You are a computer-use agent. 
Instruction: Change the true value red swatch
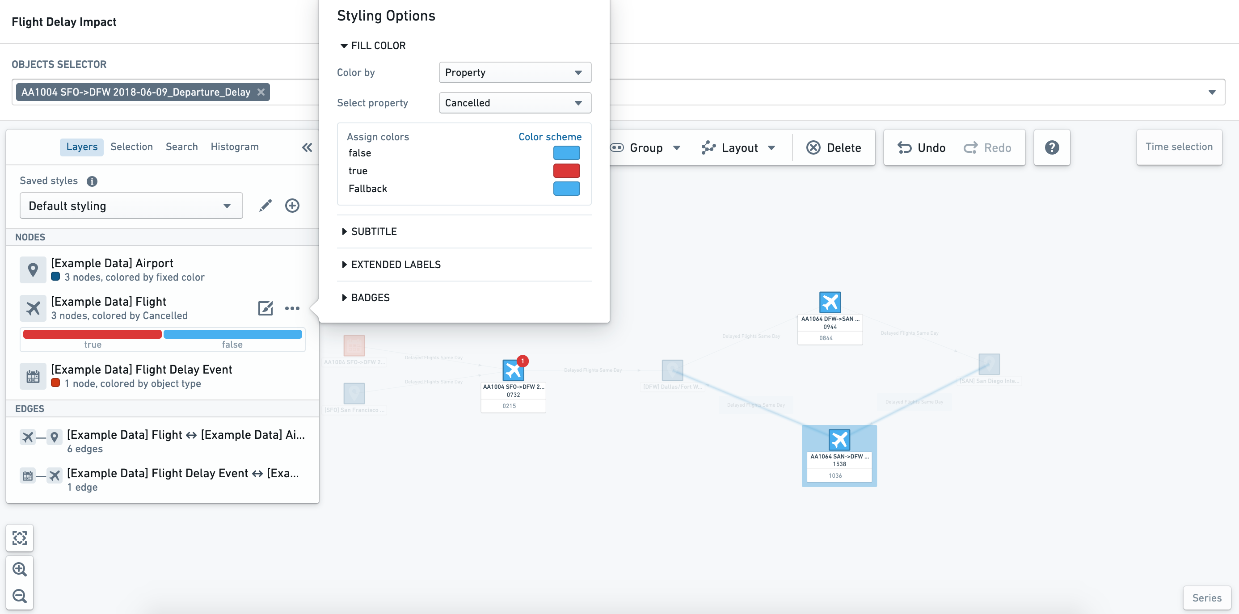tap(567, 171)
